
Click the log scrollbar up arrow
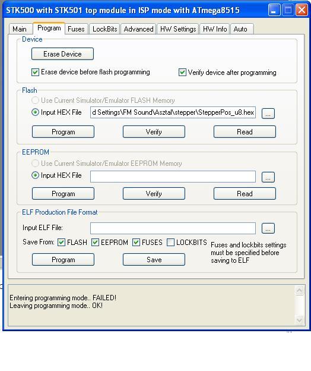click(300, 291)
